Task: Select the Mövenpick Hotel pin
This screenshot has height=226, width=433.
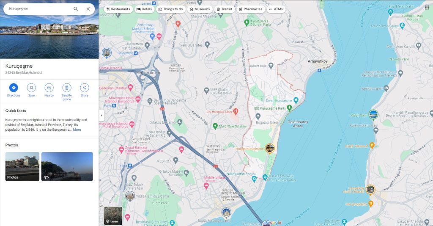Action: tap(138, 99)
